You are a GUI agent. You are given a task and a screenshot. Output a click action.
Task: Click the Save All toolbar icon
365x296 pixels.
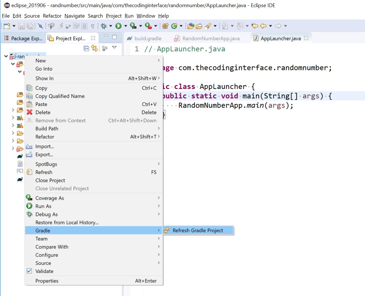(x=30, y=26)
